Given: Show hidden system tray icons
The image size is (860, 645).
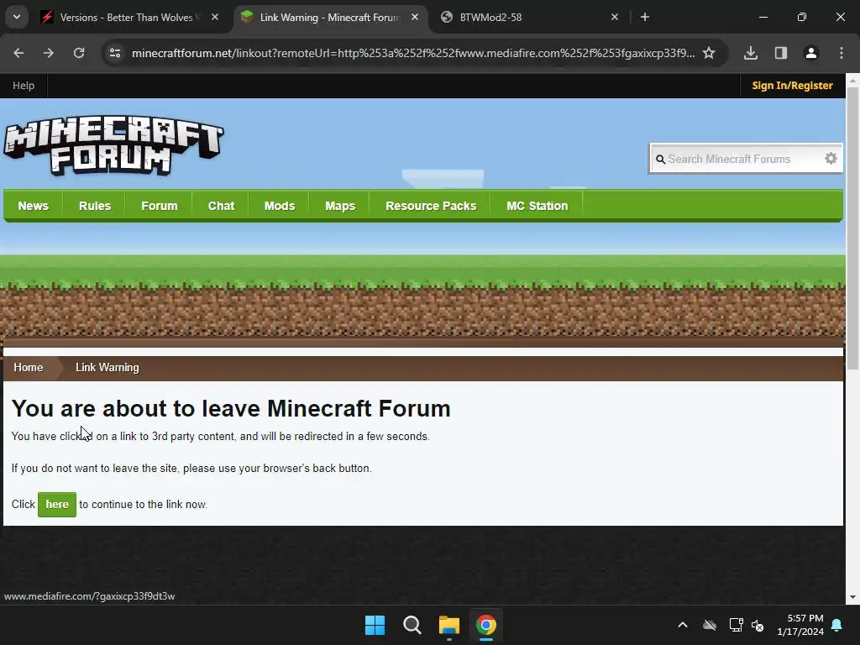Looking at the screenshot, I should tap(683, 625).
